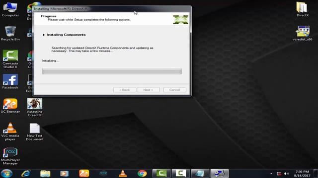Open the clock showing 7:36 PM

tap(302, 174)
